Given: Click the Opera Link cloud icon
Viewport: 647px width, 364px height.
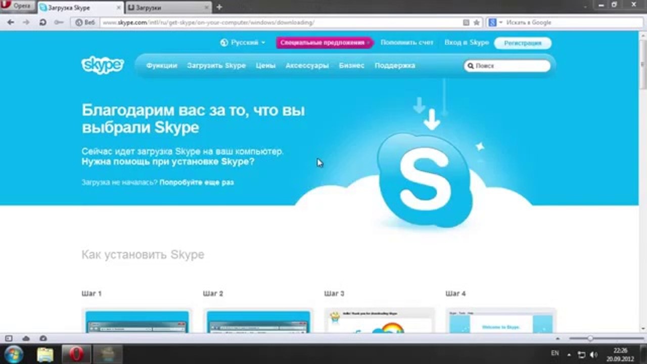Looking at the screenshot, I should (26, 338).
